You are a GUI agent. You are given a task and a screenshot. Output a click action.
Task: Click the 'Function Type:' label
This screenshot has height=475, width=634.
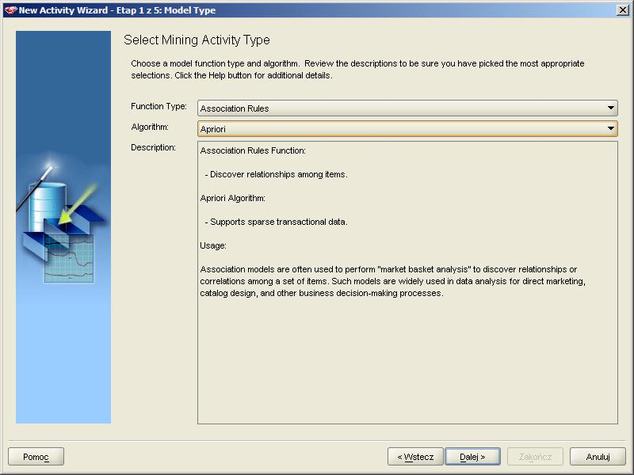[x=158, y=106]
